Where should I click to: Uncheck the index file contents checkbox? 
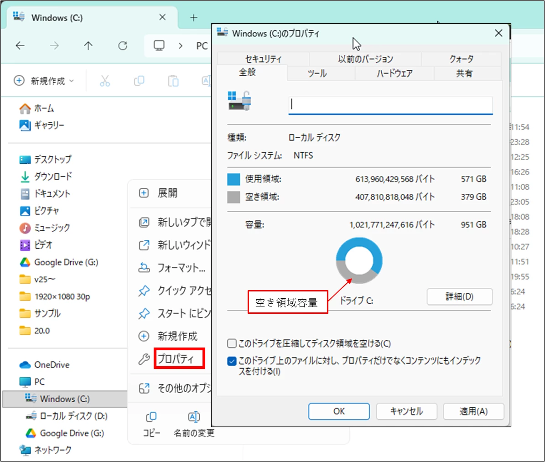pyautogui.click(x=232, y=361)
